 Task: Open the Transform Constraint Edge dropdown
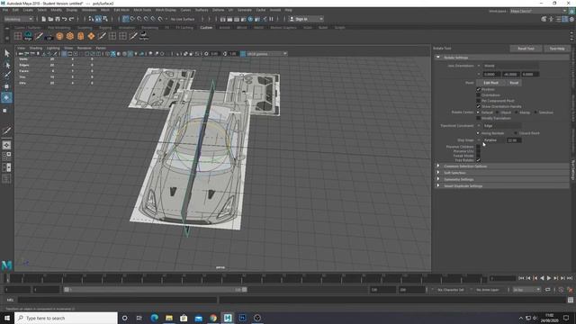(x=501, y=126)
